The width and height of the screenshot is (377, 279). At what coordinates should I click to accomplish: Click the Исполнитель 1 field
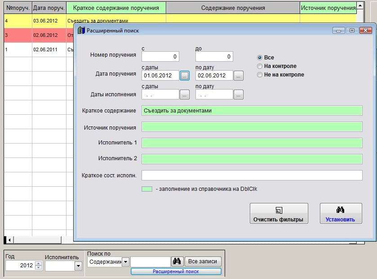(252, 143)
